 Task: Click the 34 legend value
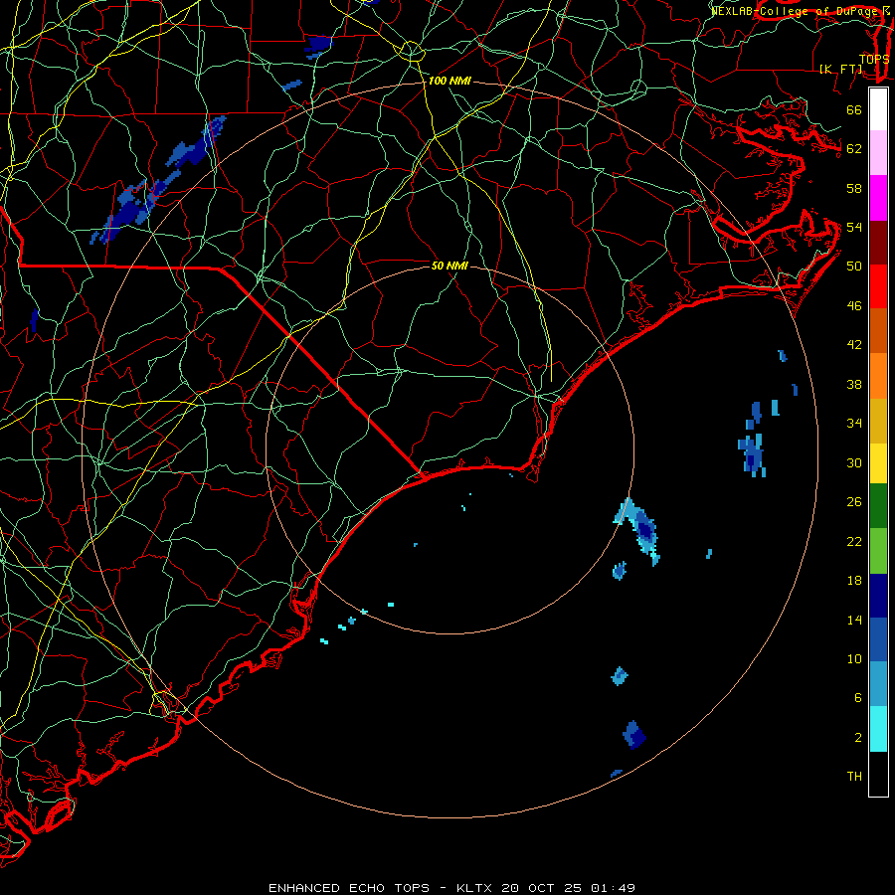[x=854, y=423]
